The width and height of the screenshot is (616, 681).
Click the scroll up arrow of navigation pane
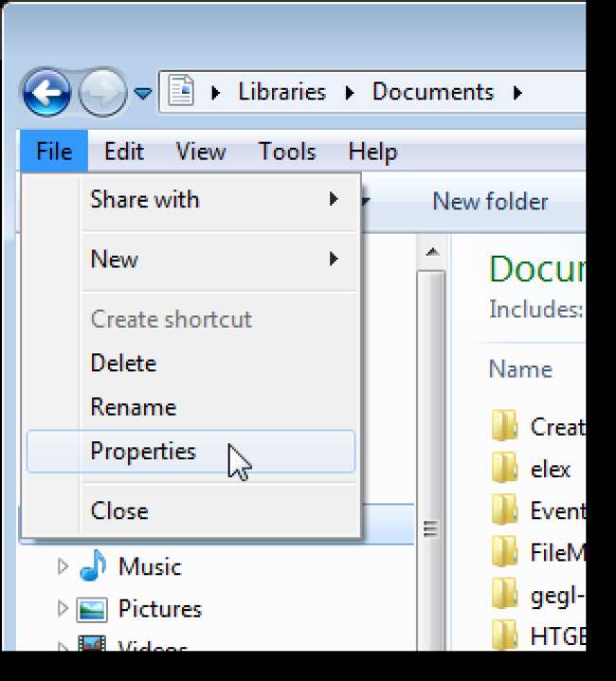(432, 252)
